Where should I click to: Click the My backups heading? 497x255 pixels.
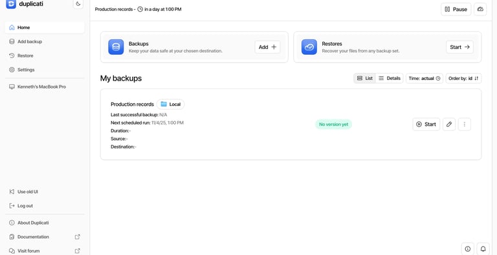tap(121, 78)
